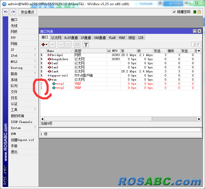This screenshot has width=205, height=189.
Task: Open the filter funnel button
Action: [86, 45]
